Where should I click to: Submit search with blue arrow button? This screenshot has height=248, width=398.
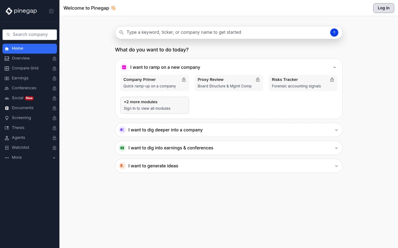334,33
